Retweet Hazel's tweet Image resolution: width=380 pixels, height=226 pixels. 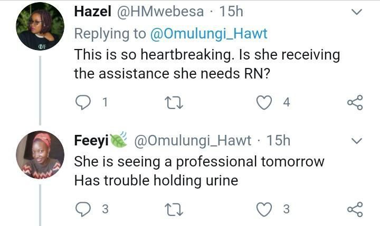174,102
